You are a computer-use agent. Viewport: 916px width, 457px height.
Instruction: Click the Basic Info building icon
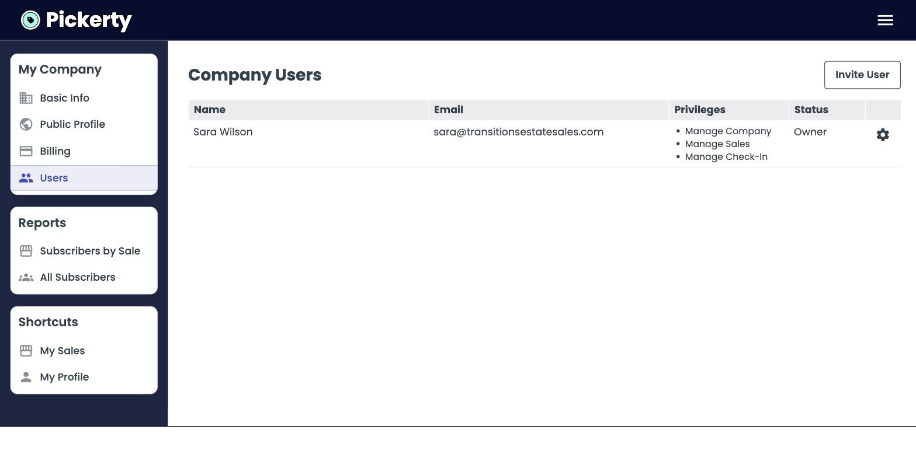tap(26, 98)
